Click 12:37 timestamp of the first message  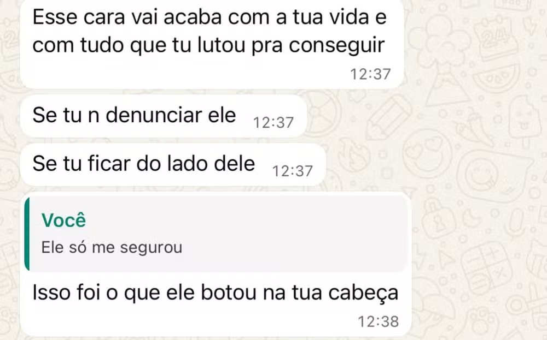(370, 74)
